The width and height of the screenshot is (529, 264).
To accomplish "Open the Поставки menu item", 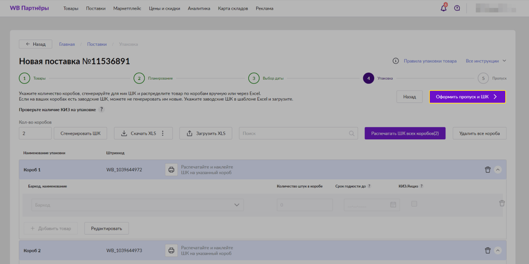I will click(96, 9).
